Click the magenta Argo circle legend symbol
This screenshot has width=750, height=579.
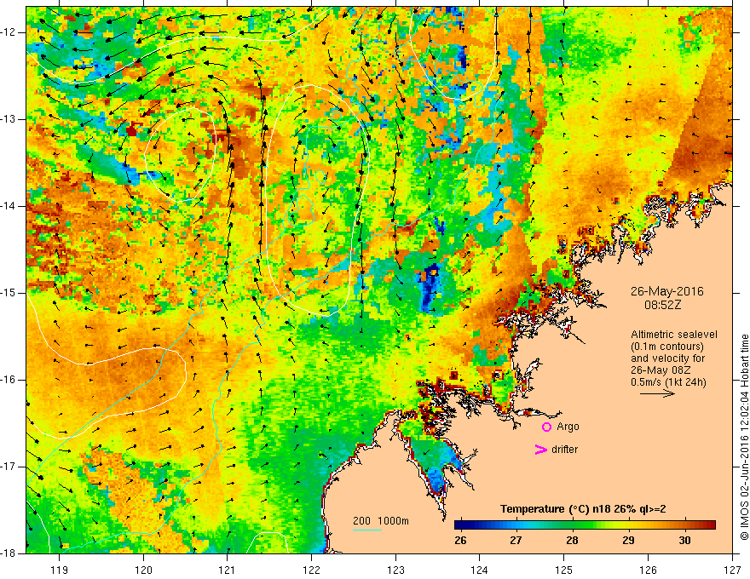coord(546,427)
